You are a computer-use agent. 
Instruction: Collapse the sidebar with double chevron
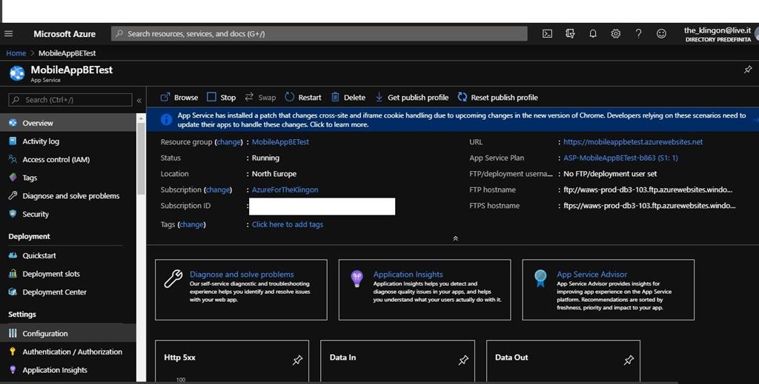point(139,101)
